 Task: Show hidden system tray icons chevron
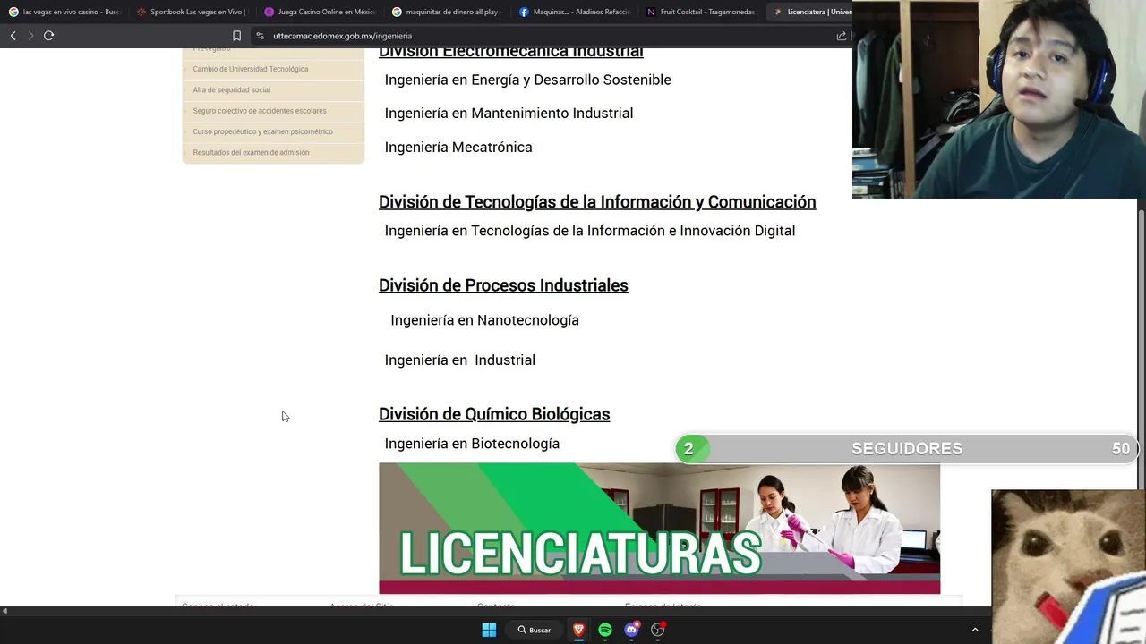click(975, 630)
